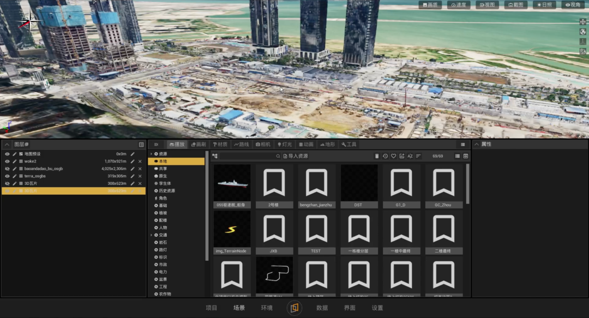This screenshot has height=318, width=589.
Task: Open the 地形 tab
Action: click(328, 145)
